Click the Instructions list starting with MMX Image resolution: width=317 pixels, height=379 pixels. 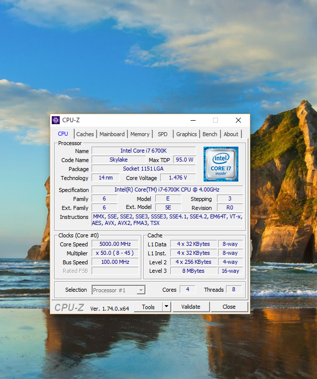tap(167, 220)
